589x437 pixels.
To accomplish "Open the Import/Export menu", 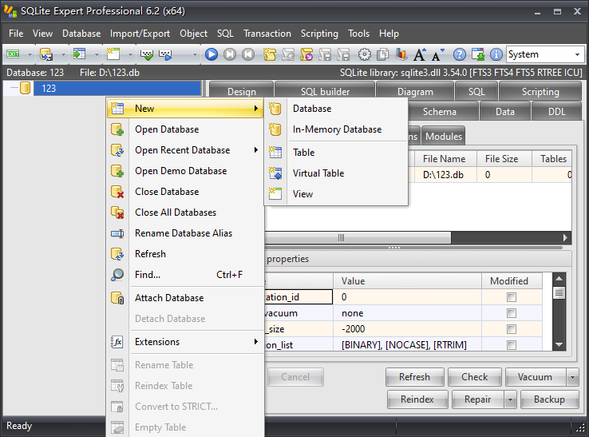I will pyautogui.click(x=140, y=34).
